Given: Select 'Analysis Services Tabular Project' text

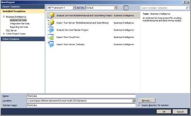Looking at the screenshot, I should [72, 30].
